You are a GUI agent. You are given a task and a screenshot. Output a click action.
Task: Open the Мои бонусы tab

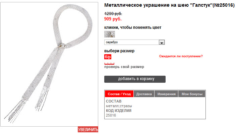pos(192,94)
